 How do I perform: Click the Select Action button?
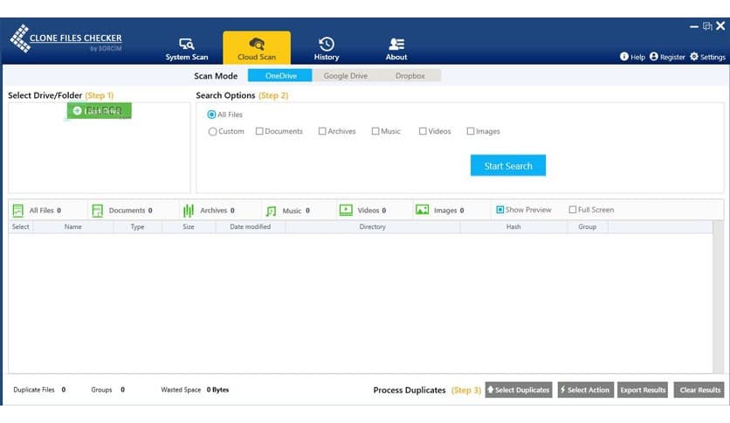[585, 390]
